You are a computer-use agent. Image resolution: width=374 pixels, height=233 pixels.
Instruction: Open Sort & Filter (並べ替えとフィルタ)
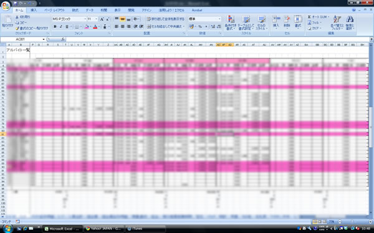pos(337,22)
